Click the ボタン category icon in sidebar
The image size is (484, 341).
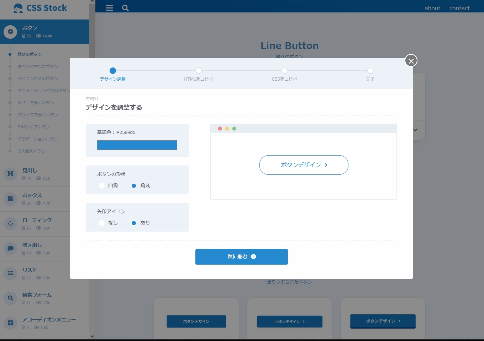pos(10,32)
